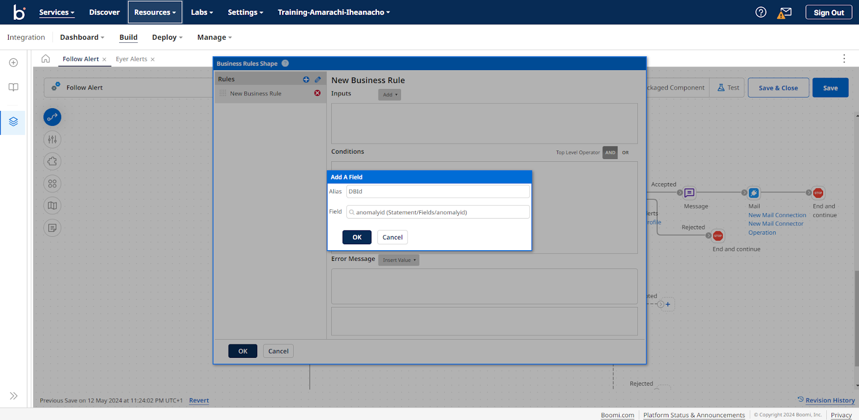Viewport: 859px width, 420px height.
Task: Open New Mail Connector Operation link
Action: pyautogui.click(x=776, y=228)
